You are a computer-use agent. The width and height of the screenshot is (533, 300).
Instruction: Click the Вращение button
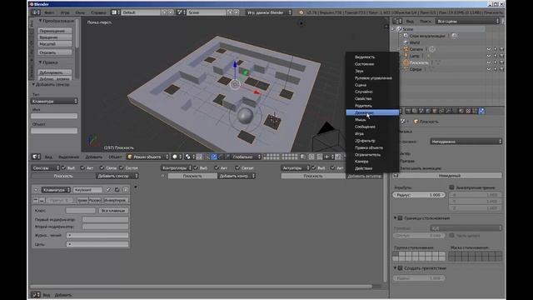(54, 37)
